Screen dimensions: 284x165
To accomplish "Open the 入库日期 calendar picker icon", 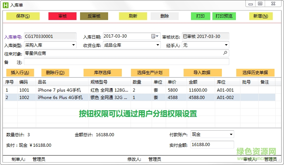I will (153, 36).
